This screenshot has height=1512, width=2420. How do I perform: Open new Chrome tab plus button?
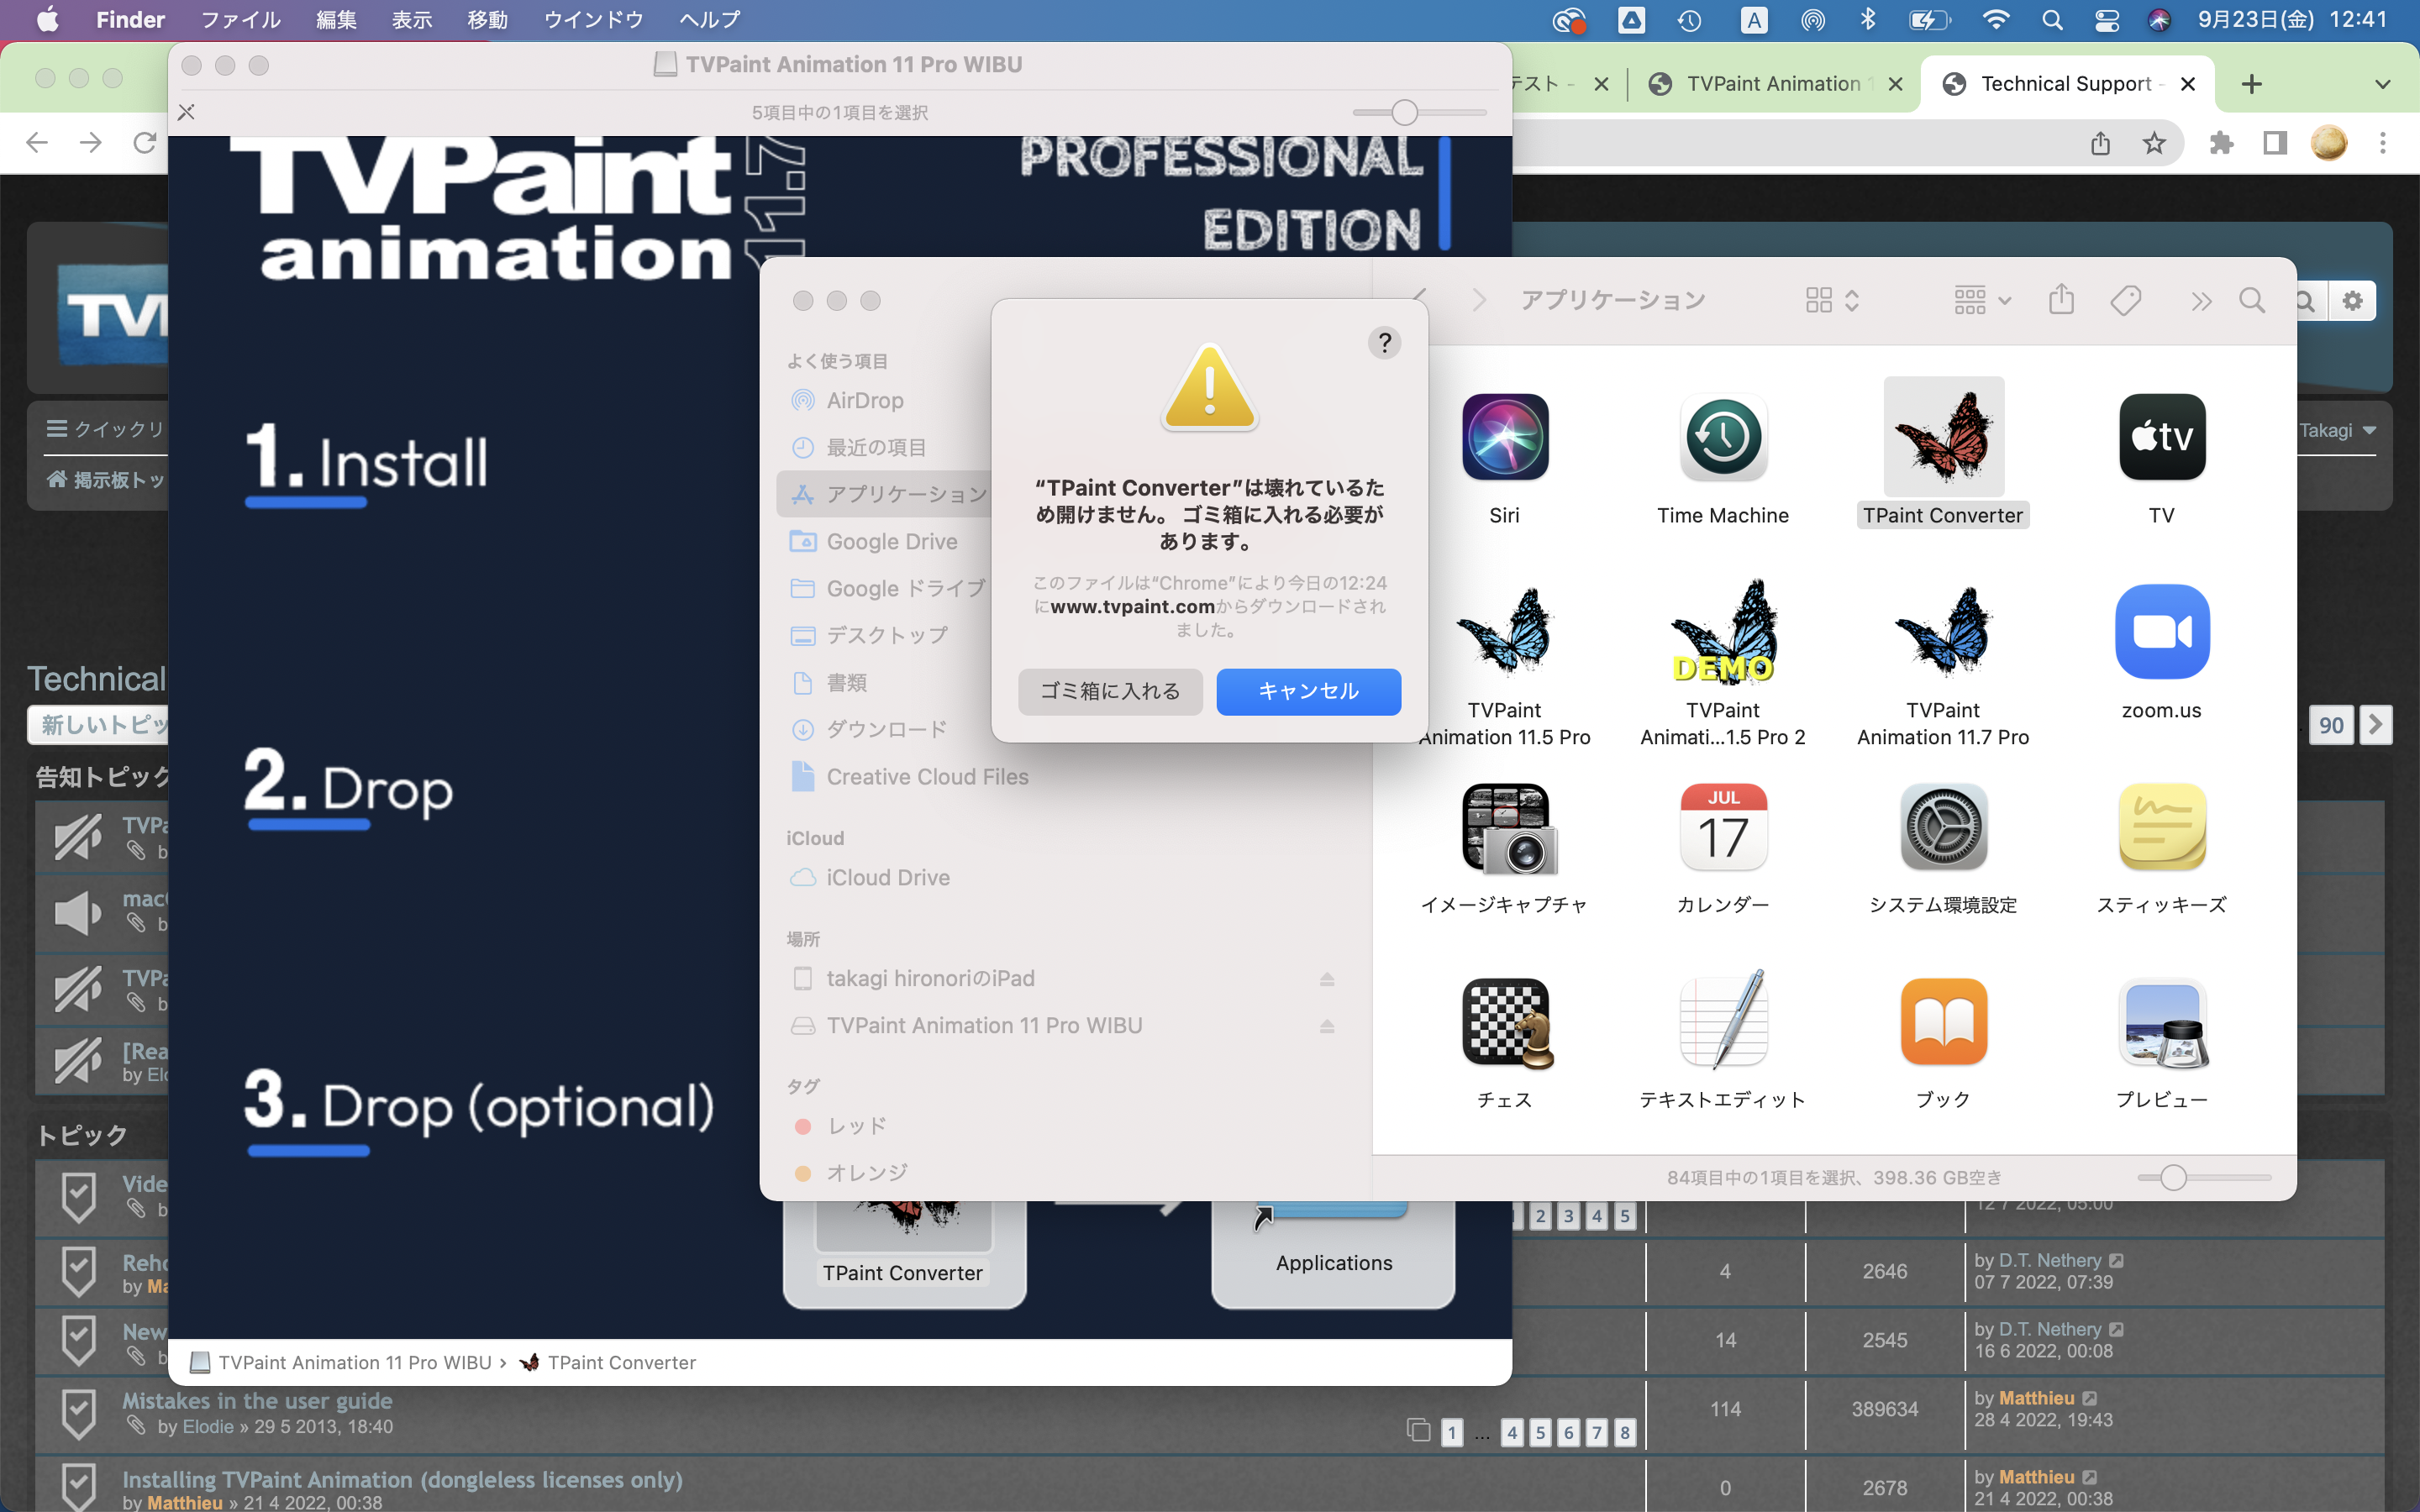[2251, 84]
